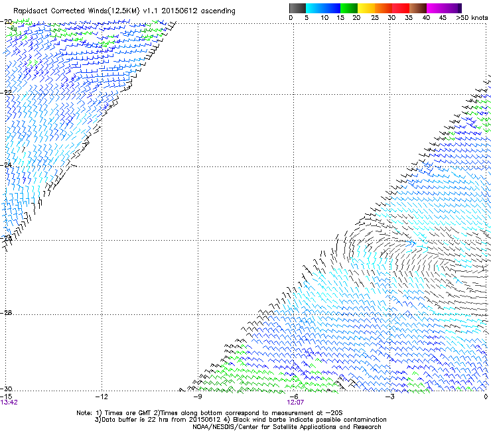This screenshot has height=431, width=491.
Task: Click the green 15-20 knots legend segment
Action: coord(349,8)
